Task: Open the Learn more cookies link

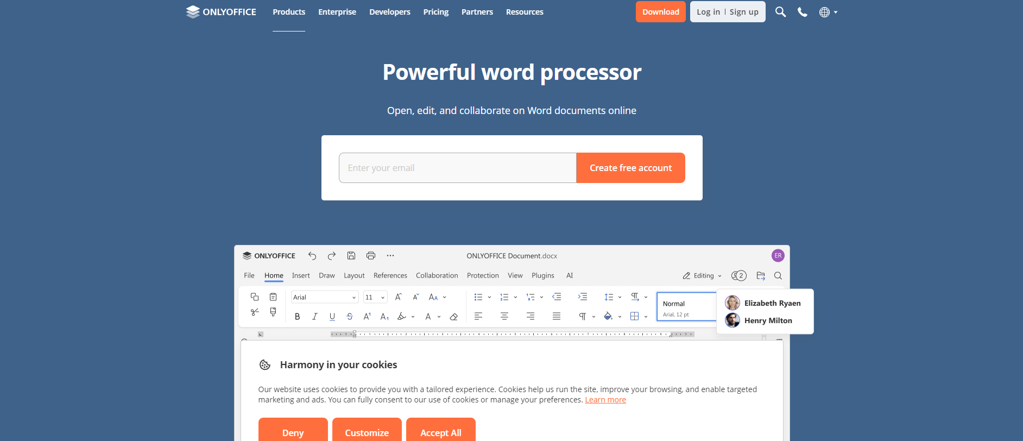Action: (x=605, y=400)
